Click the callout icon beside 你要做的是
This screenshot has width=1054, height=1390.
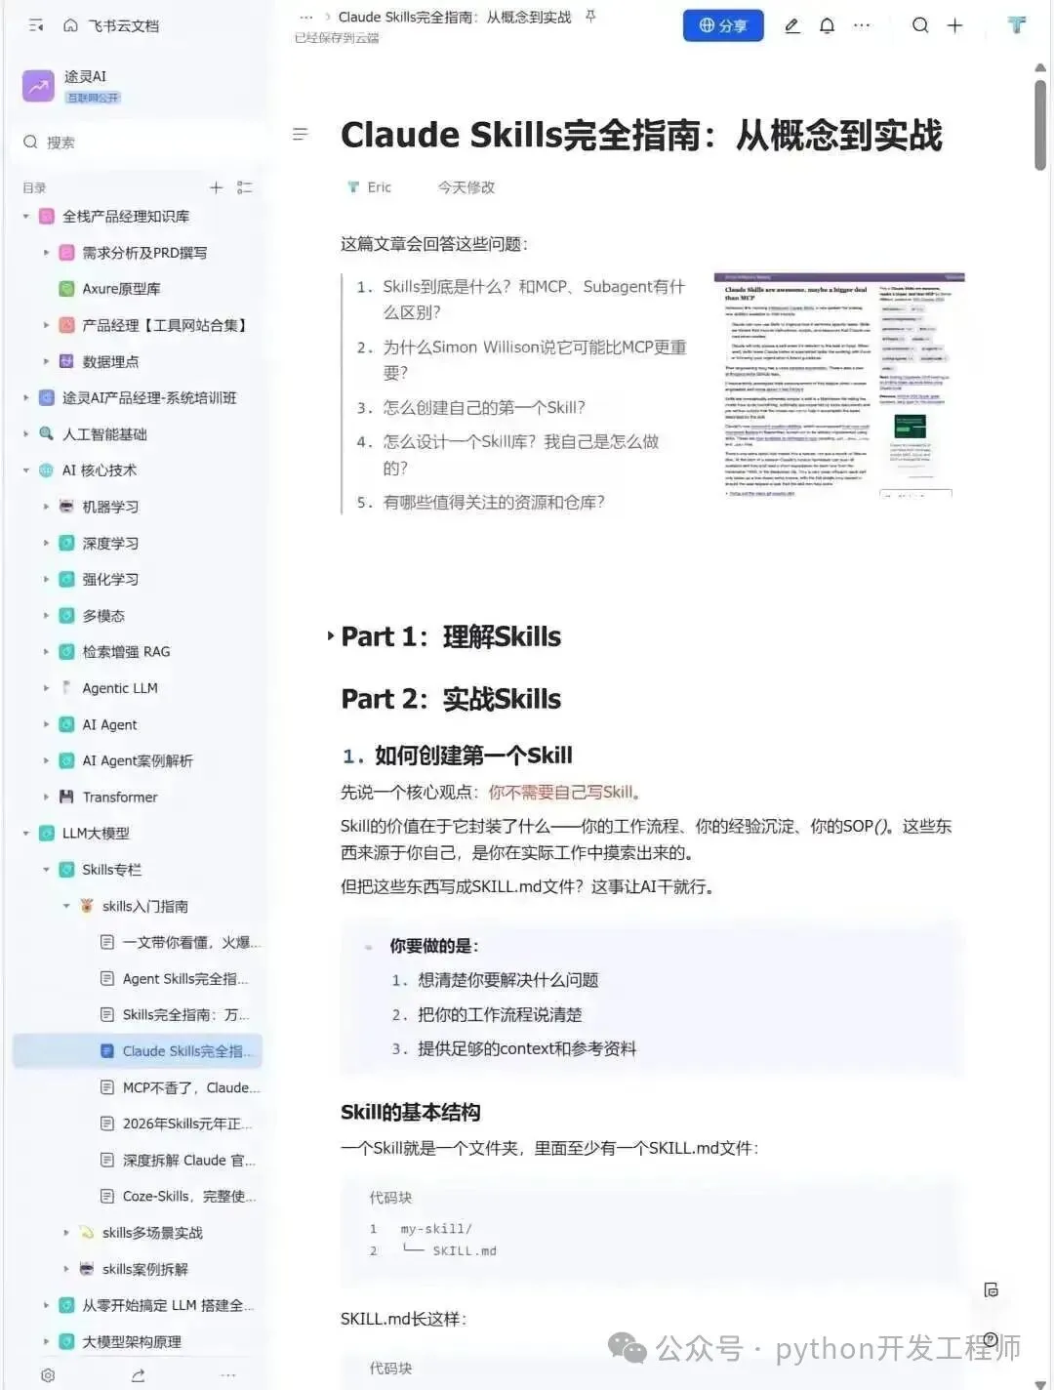click(x=369, y=947)
